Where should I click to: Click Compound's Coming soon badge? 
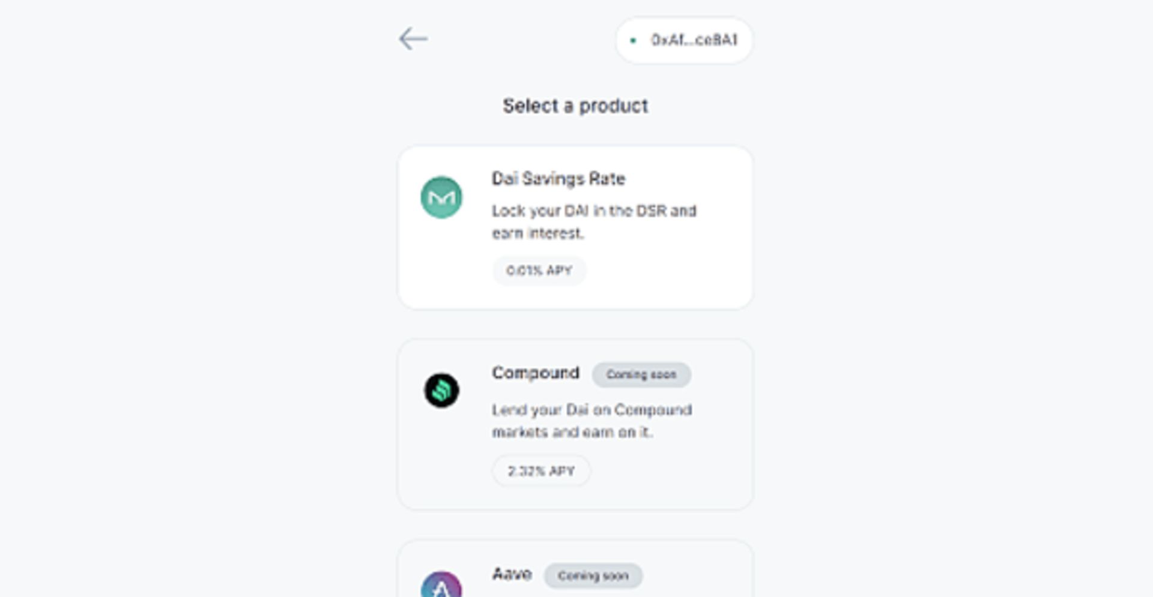(641, 374)
